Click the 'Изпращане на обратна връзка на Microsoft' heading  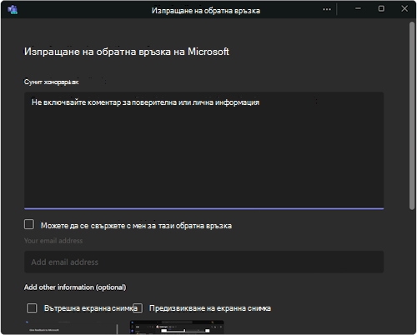pos(127,52)
